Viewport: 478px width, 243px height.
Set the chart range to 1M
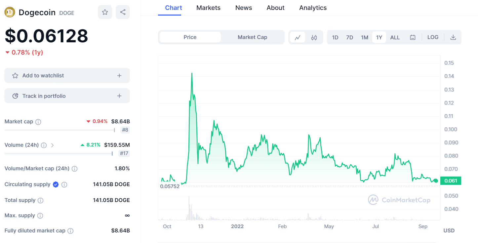(x=365, y=37)
